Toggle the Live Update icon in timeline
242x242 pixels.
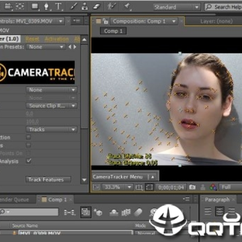click(85, 212)
